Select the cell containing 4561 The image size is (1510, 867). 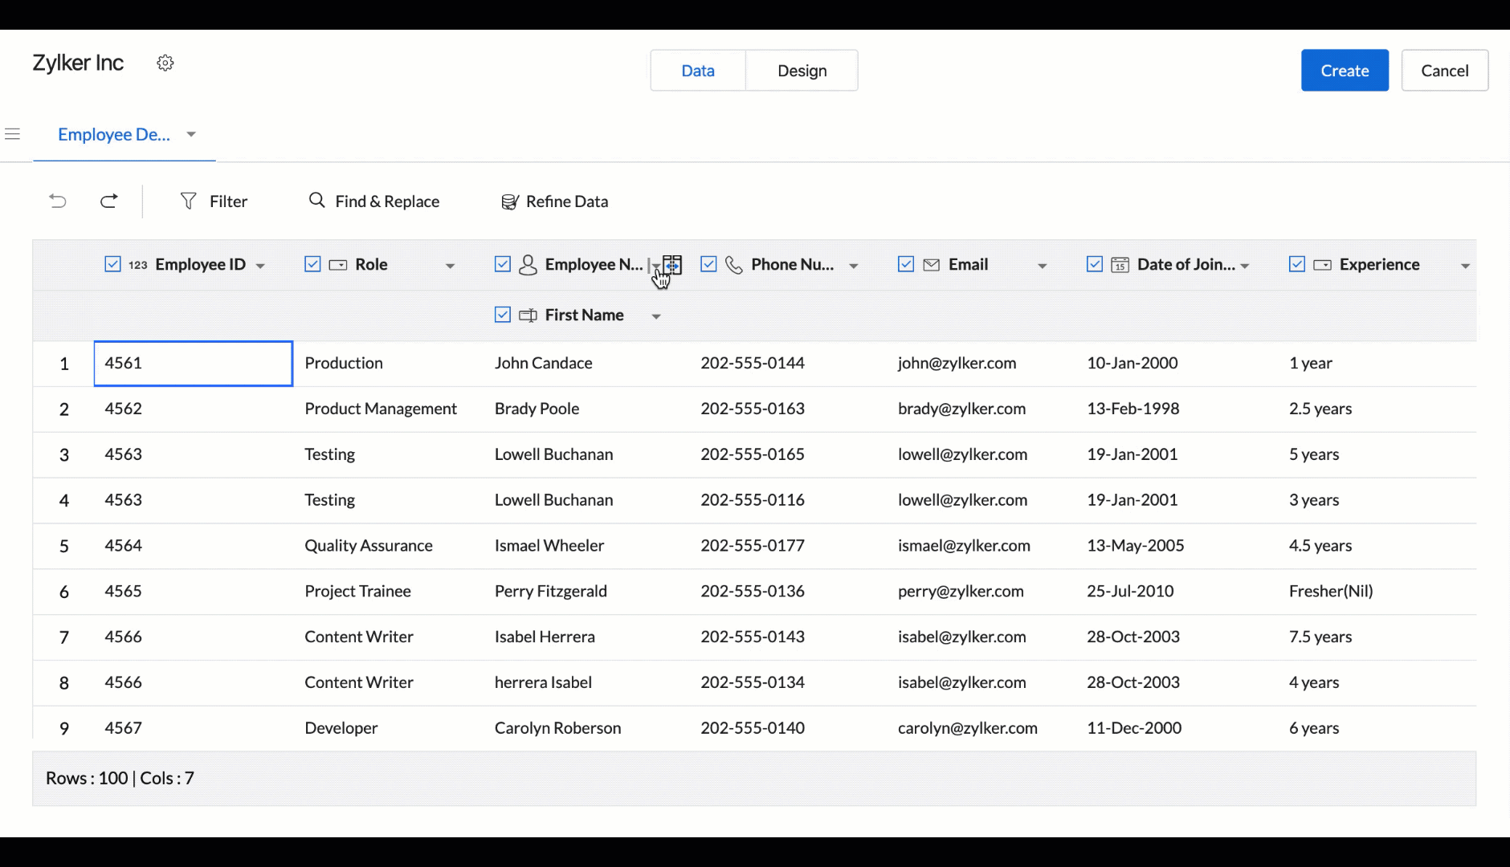[x=193, y=363]
